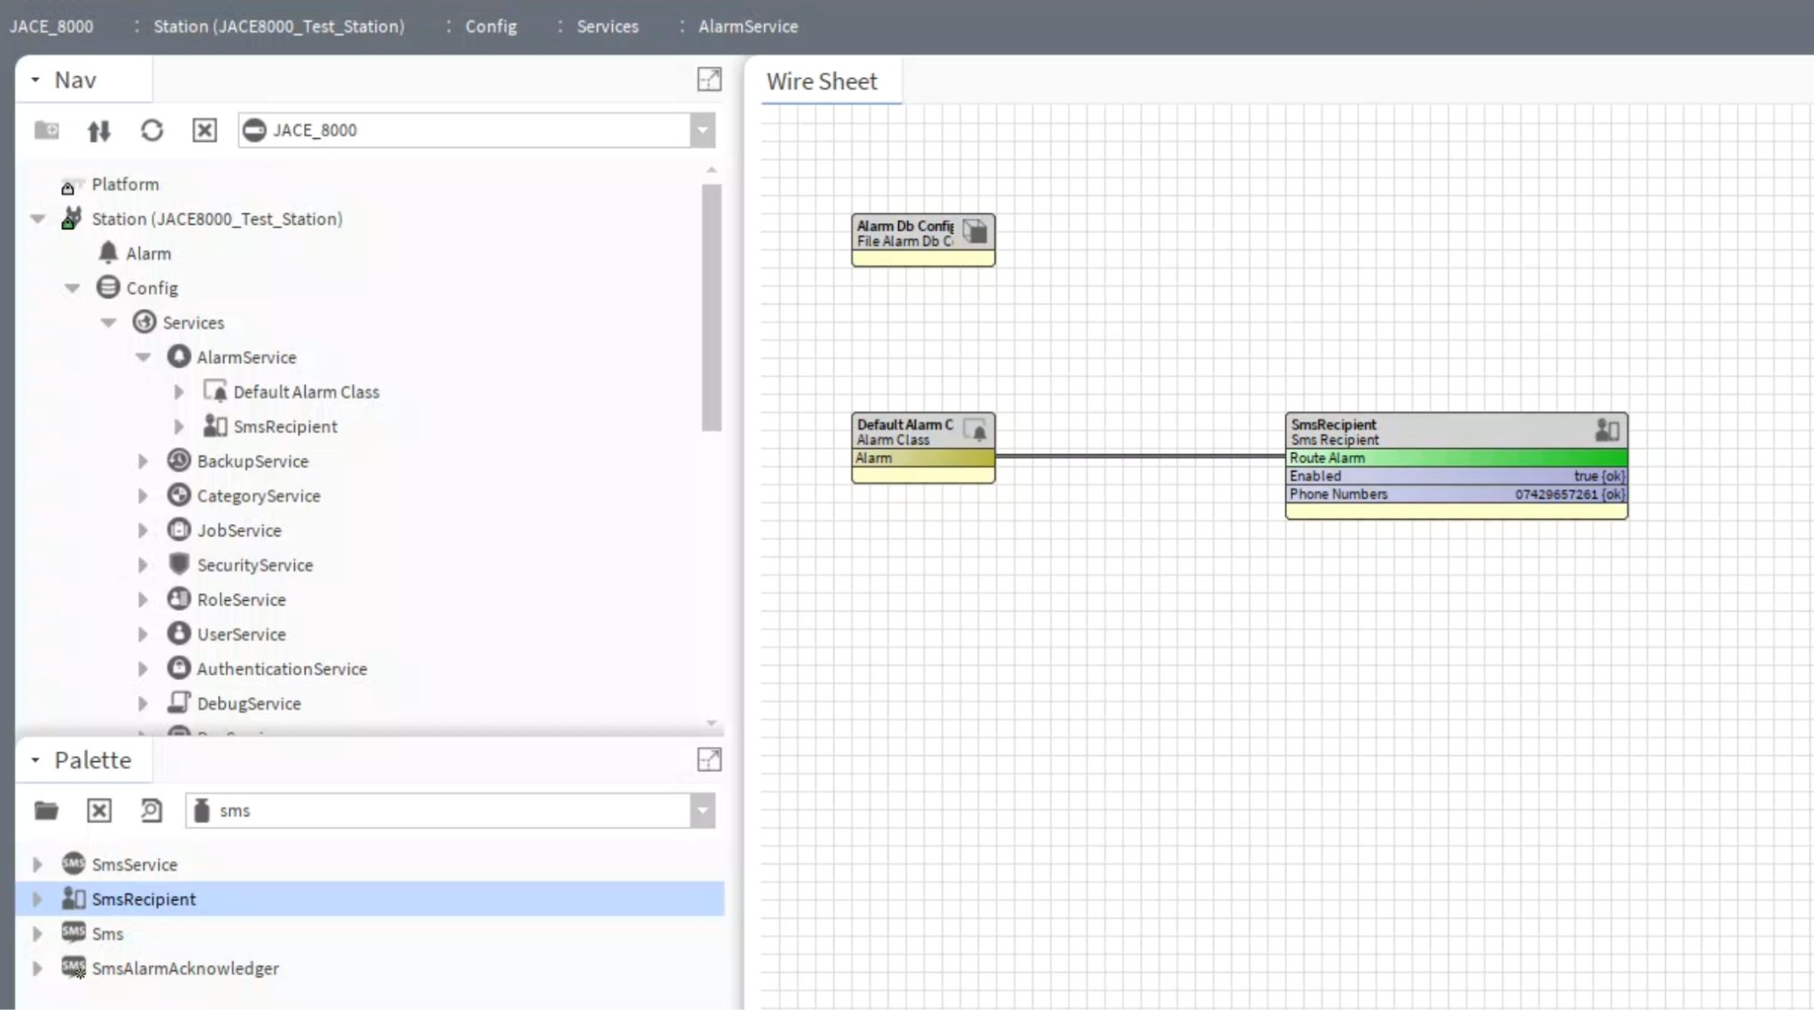The width and height of the screenshot is (1814, 1010).
Task: Click the open palette folder icon
Action: pyautogui.click(x=46, y=811)
